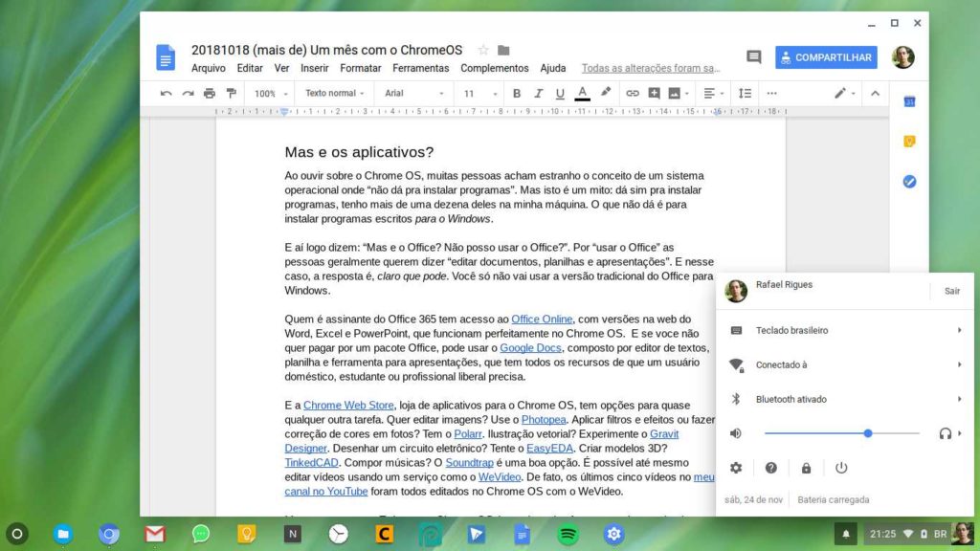Click the "Bateria carregada" status text
The width and height of the screenshot is (980, 551).
(x=834, y=499)
